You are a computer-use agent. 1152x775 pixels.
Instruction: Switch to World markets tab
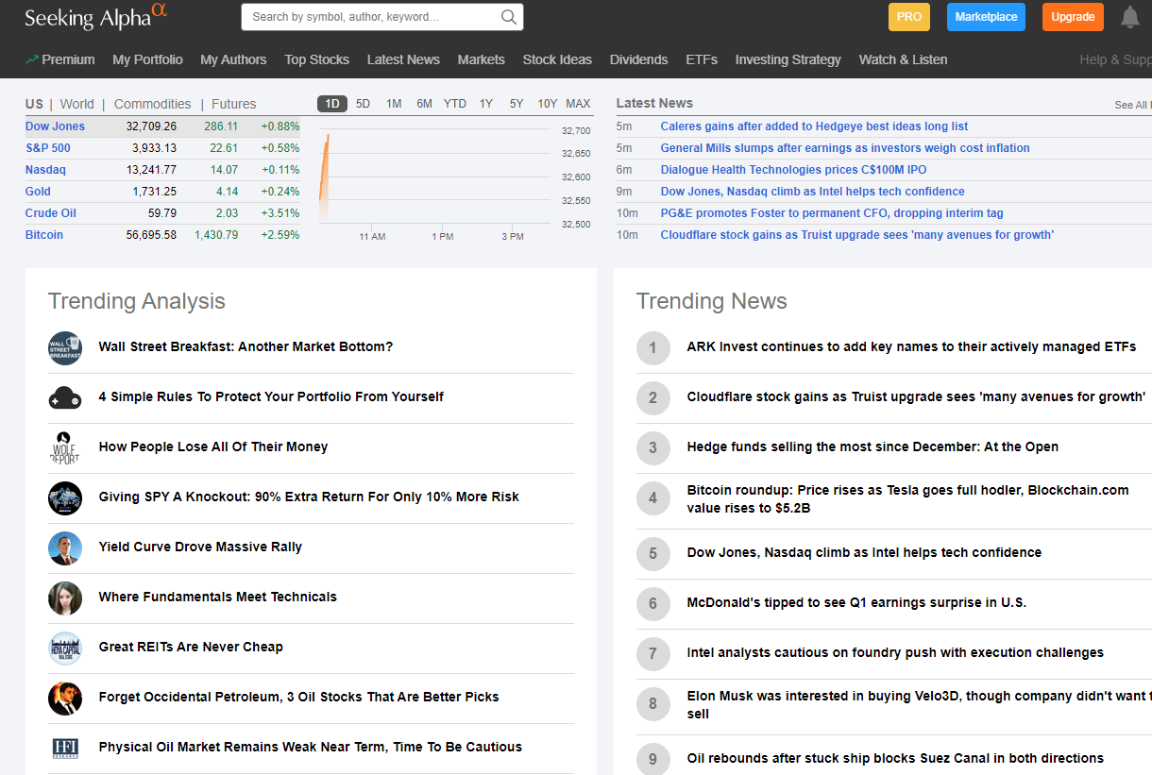coord(76,104)
